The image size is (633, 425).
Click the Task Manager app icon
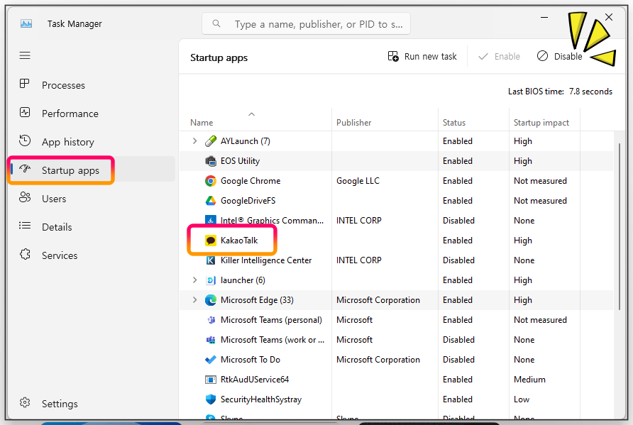coord(26,24)
